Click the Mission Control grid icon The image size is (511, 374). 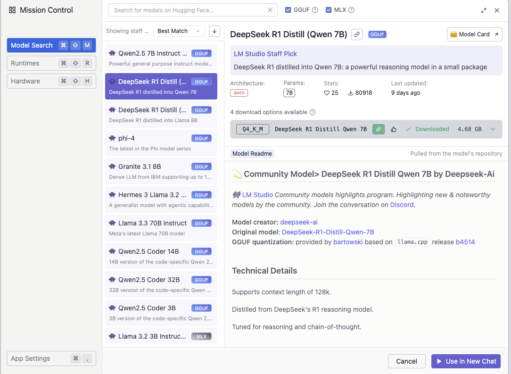[12, 10]
